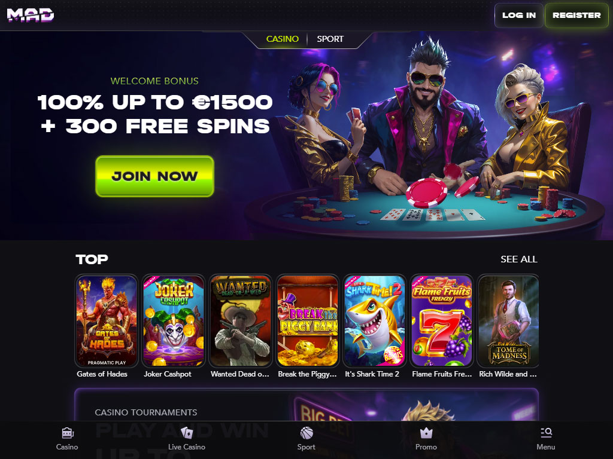Launch the It's Shark Time 2 game

coord(375,321)
